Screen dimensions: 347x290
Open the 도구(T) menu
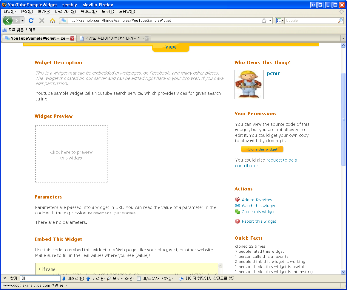[x=108, y=12]
